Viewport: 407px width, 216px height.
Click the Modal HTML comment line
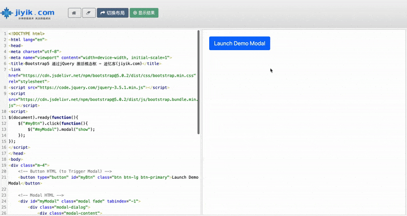[x=41, y=195]
